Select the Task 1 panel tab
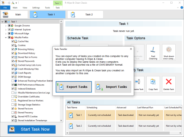 pyautogui.click(x=47, y=15)
